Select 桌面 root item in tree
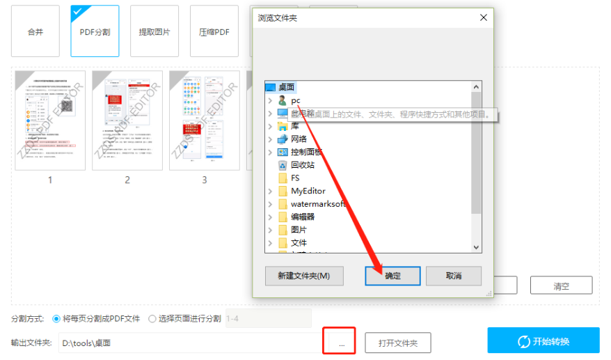Viewport: 611px width, 360px height. click(280, 87)
